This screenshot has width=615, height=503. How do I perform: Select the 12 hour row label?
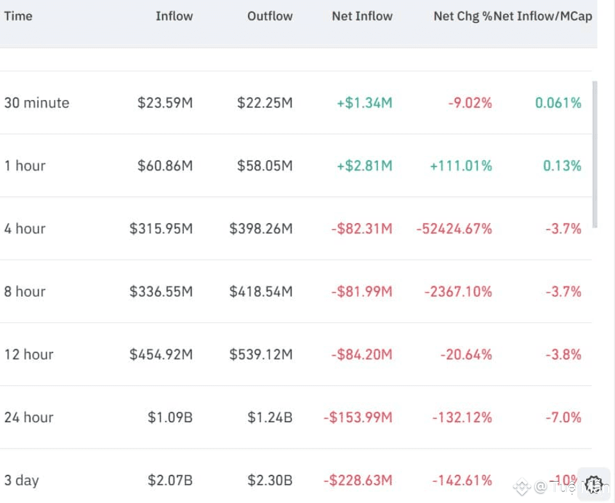(x=29, y=354)
